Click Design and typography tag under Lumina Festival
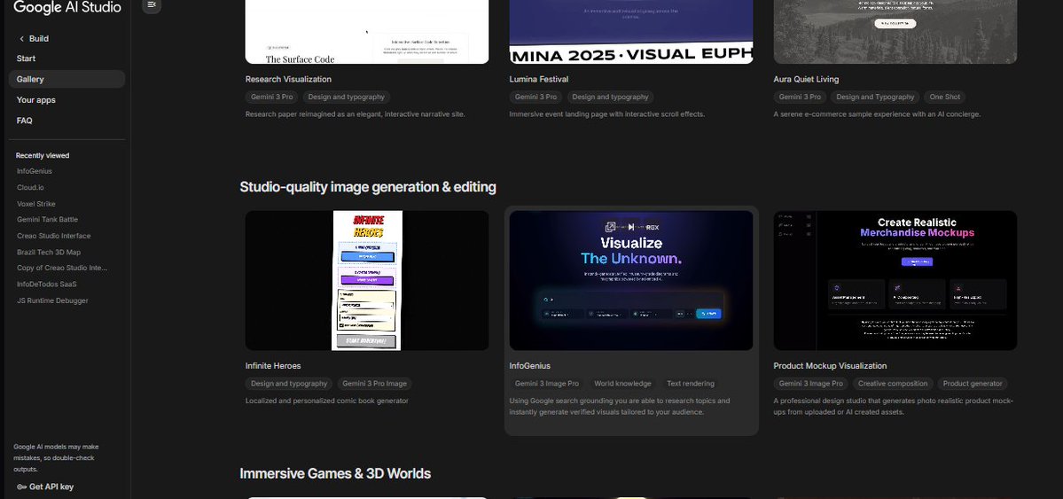Image resolution: width=1063 pixels, height=499 pixels. click(610, 97)
